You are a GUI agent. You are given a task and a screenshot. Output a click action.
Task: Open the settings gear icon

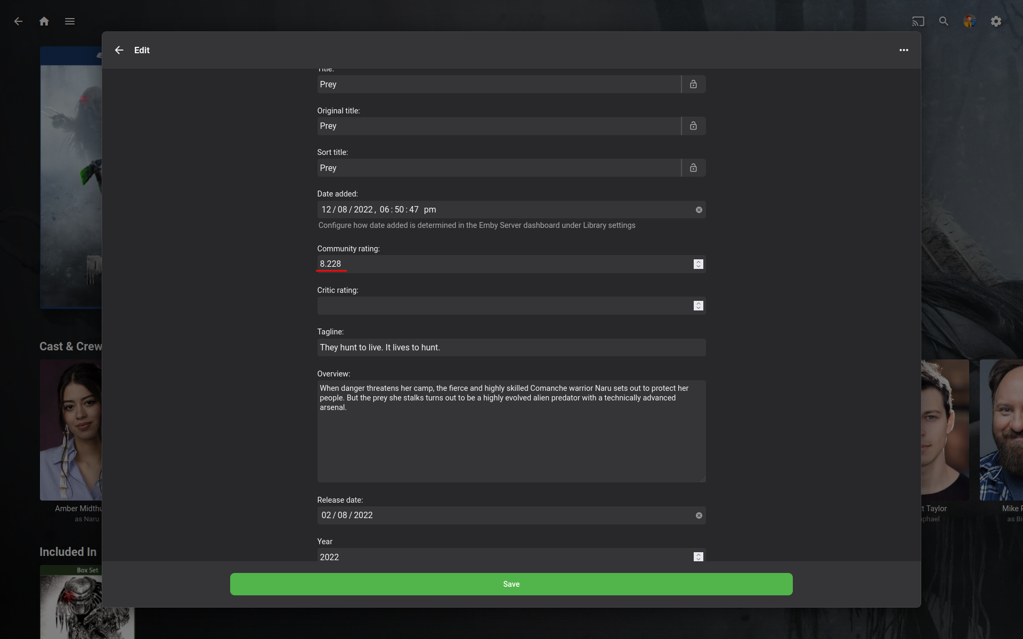(x=996, y=21)
